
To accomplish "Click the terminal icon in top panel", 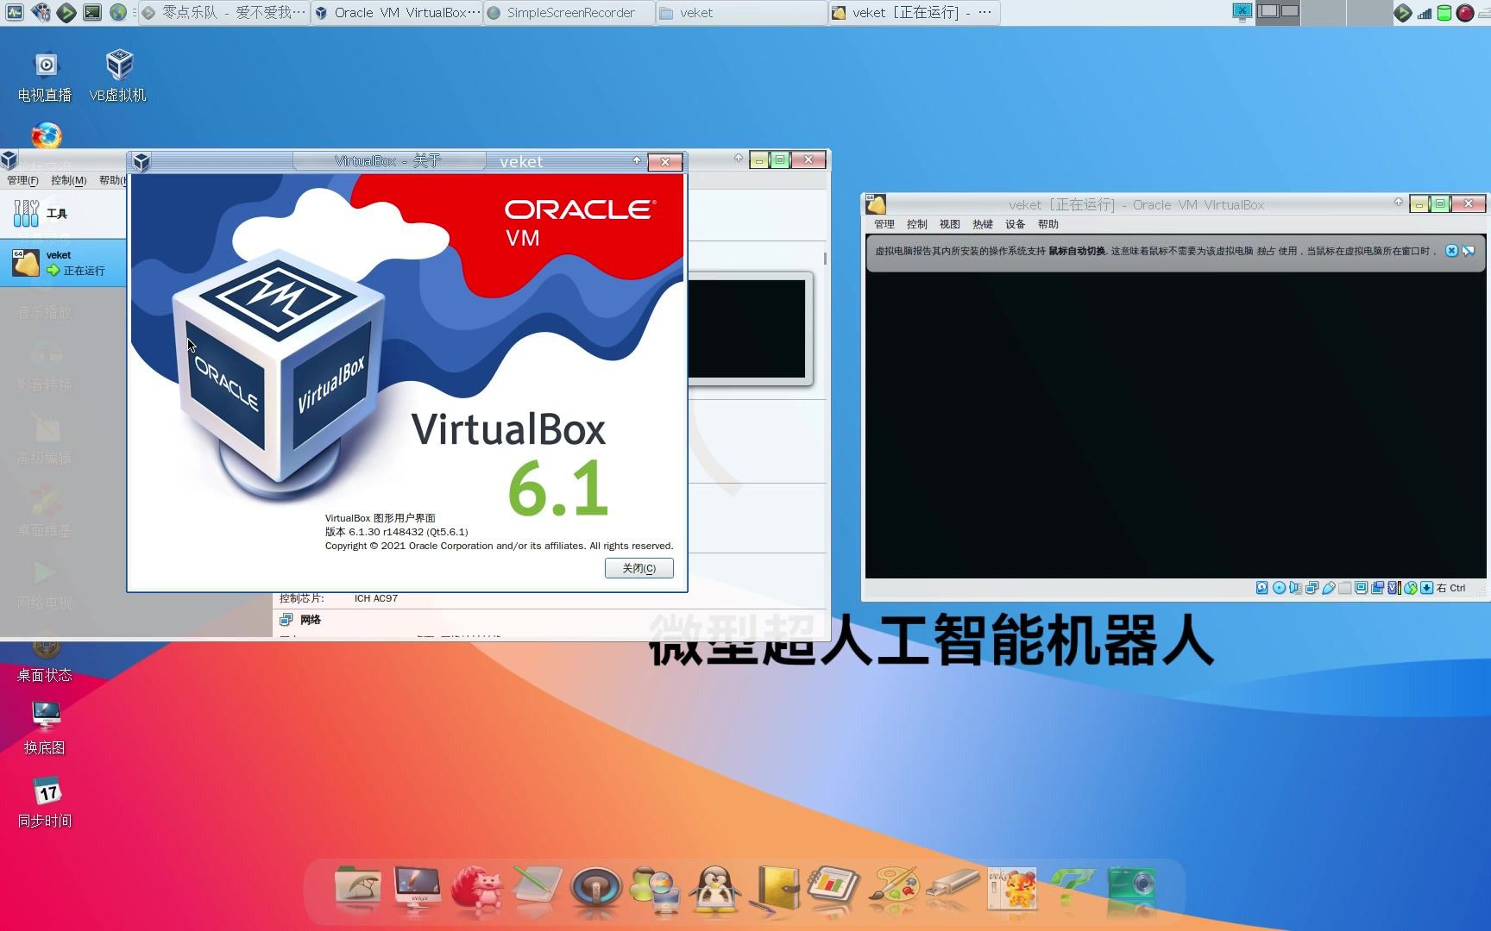I will tap(92, 12).
